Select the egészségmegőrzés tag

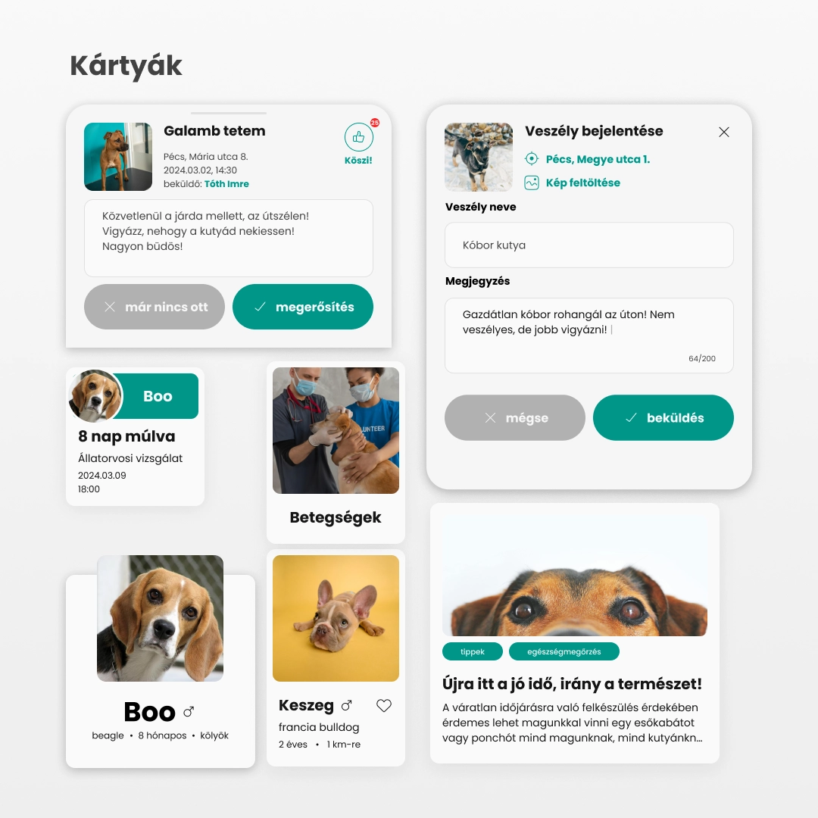click(x=564, y=651)
